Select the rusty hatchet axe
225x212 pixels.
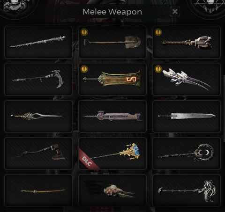tap(38, 154)
